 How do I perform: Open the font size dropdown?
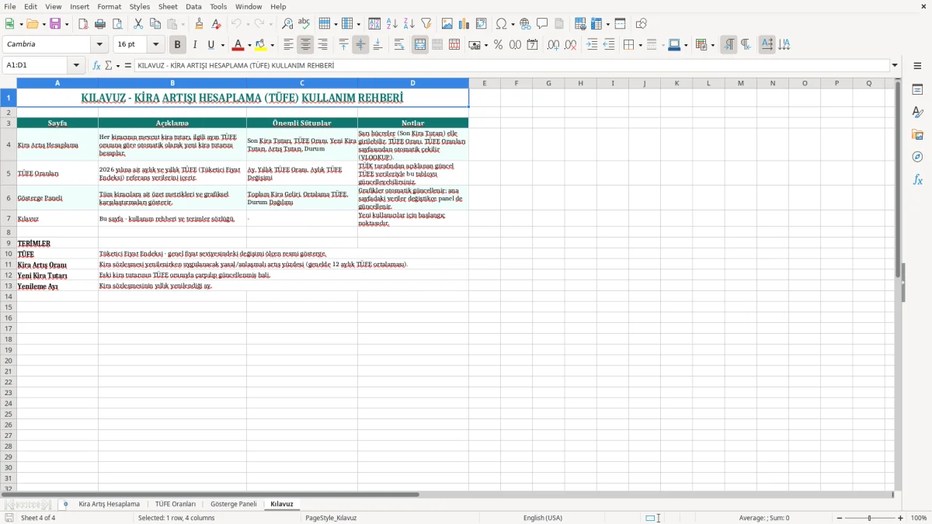pyautogui.click(x=155, y=45)
